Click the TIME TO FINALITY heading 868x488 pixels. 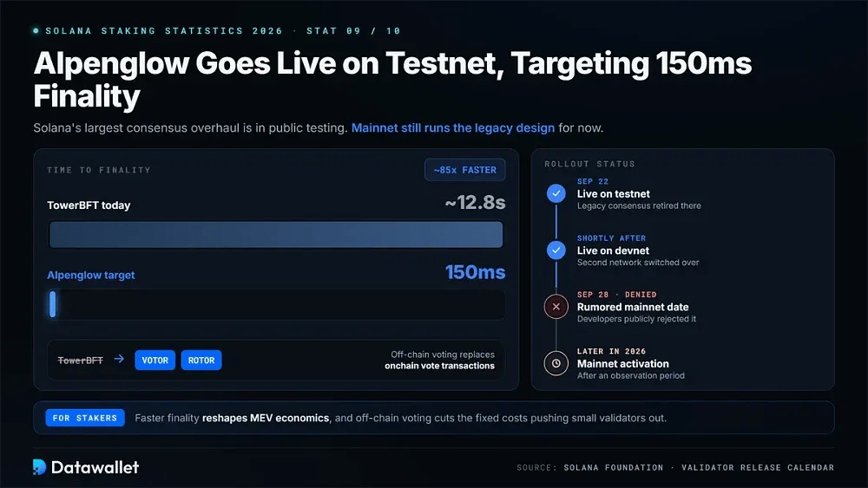[99, 170]
